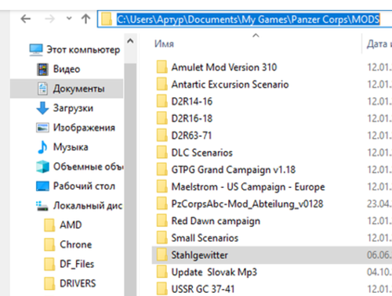
Task: Click the DF_Files folder icon
Action: [x=49, y=264]
